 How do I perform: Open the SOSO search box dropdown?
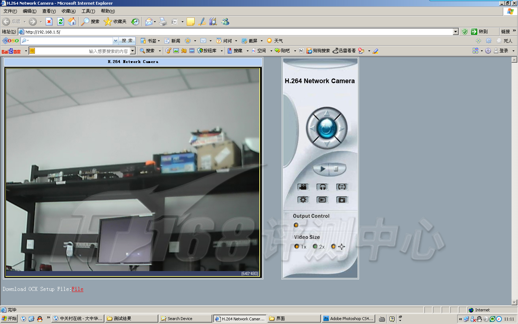coord(115,41)
